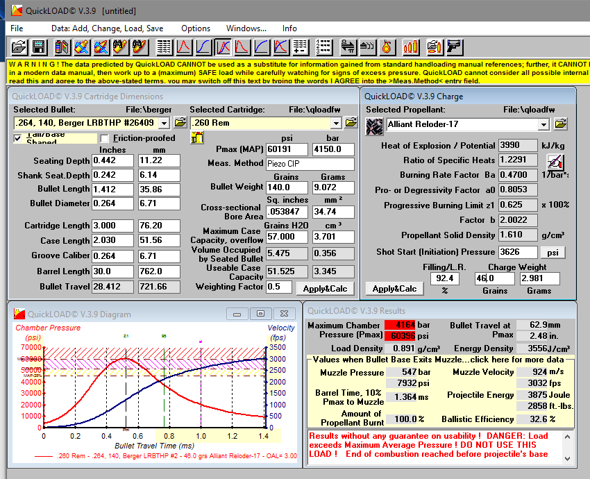590x479 pixels.
Task: Click the row of red cartridges icon
Action: [x=410, y=47]
